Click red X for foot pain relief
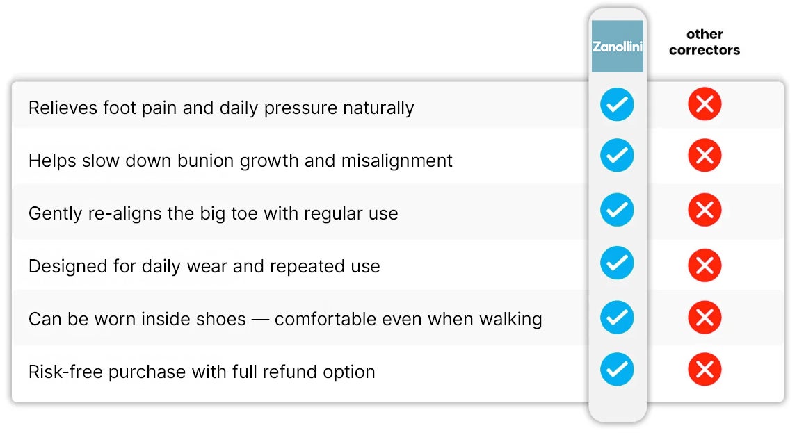This screenshot has height=435, width=797. point(705,105)
